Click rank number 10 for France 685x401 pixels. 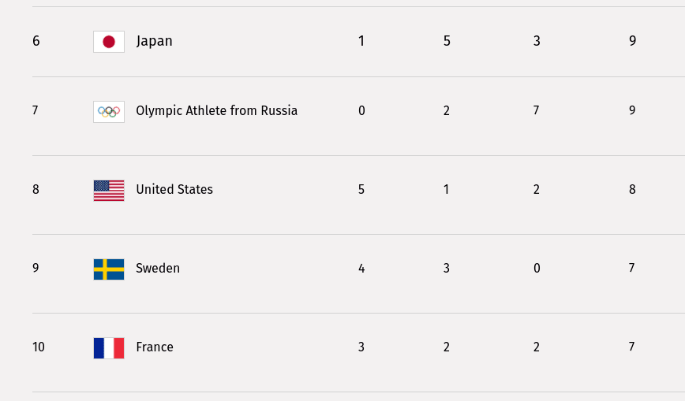(x=39, y=347)
